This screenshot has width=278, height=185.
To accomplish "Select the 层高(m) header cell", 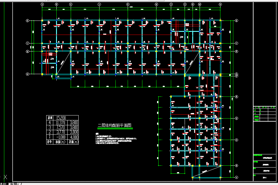I will pyautogui.click(x=73, y=142).
